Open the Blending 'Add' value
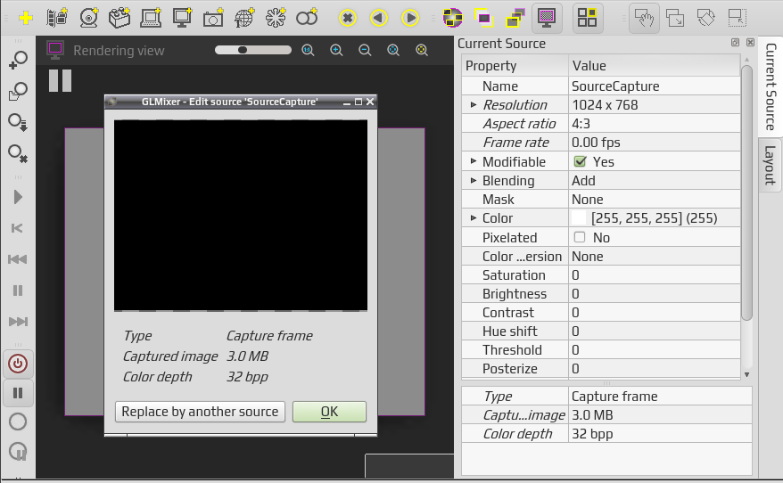783x483 pixels. coord(655,181)
